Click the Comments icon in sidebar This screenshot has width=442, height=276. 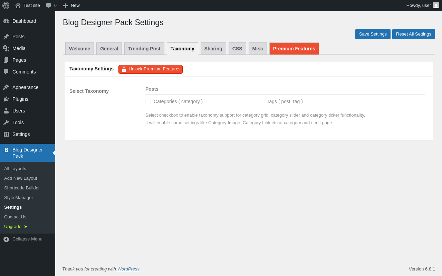point(6,72)
